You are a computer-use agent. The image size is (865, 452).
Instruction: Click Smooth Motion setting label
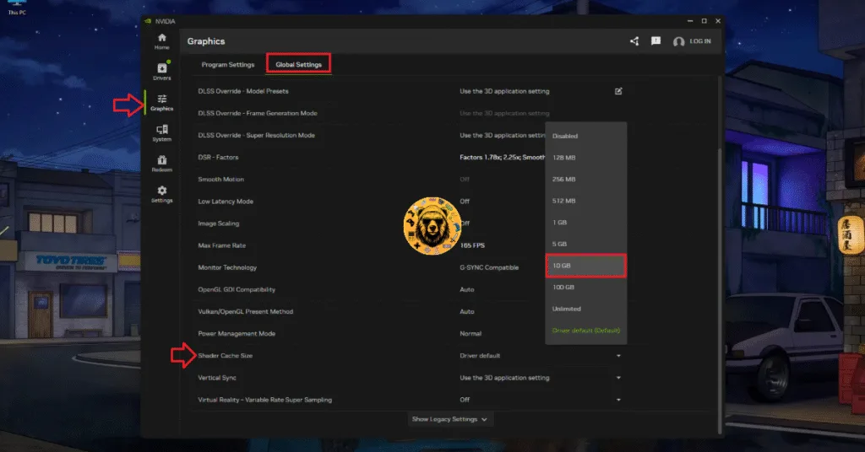[x=220, y=180]
